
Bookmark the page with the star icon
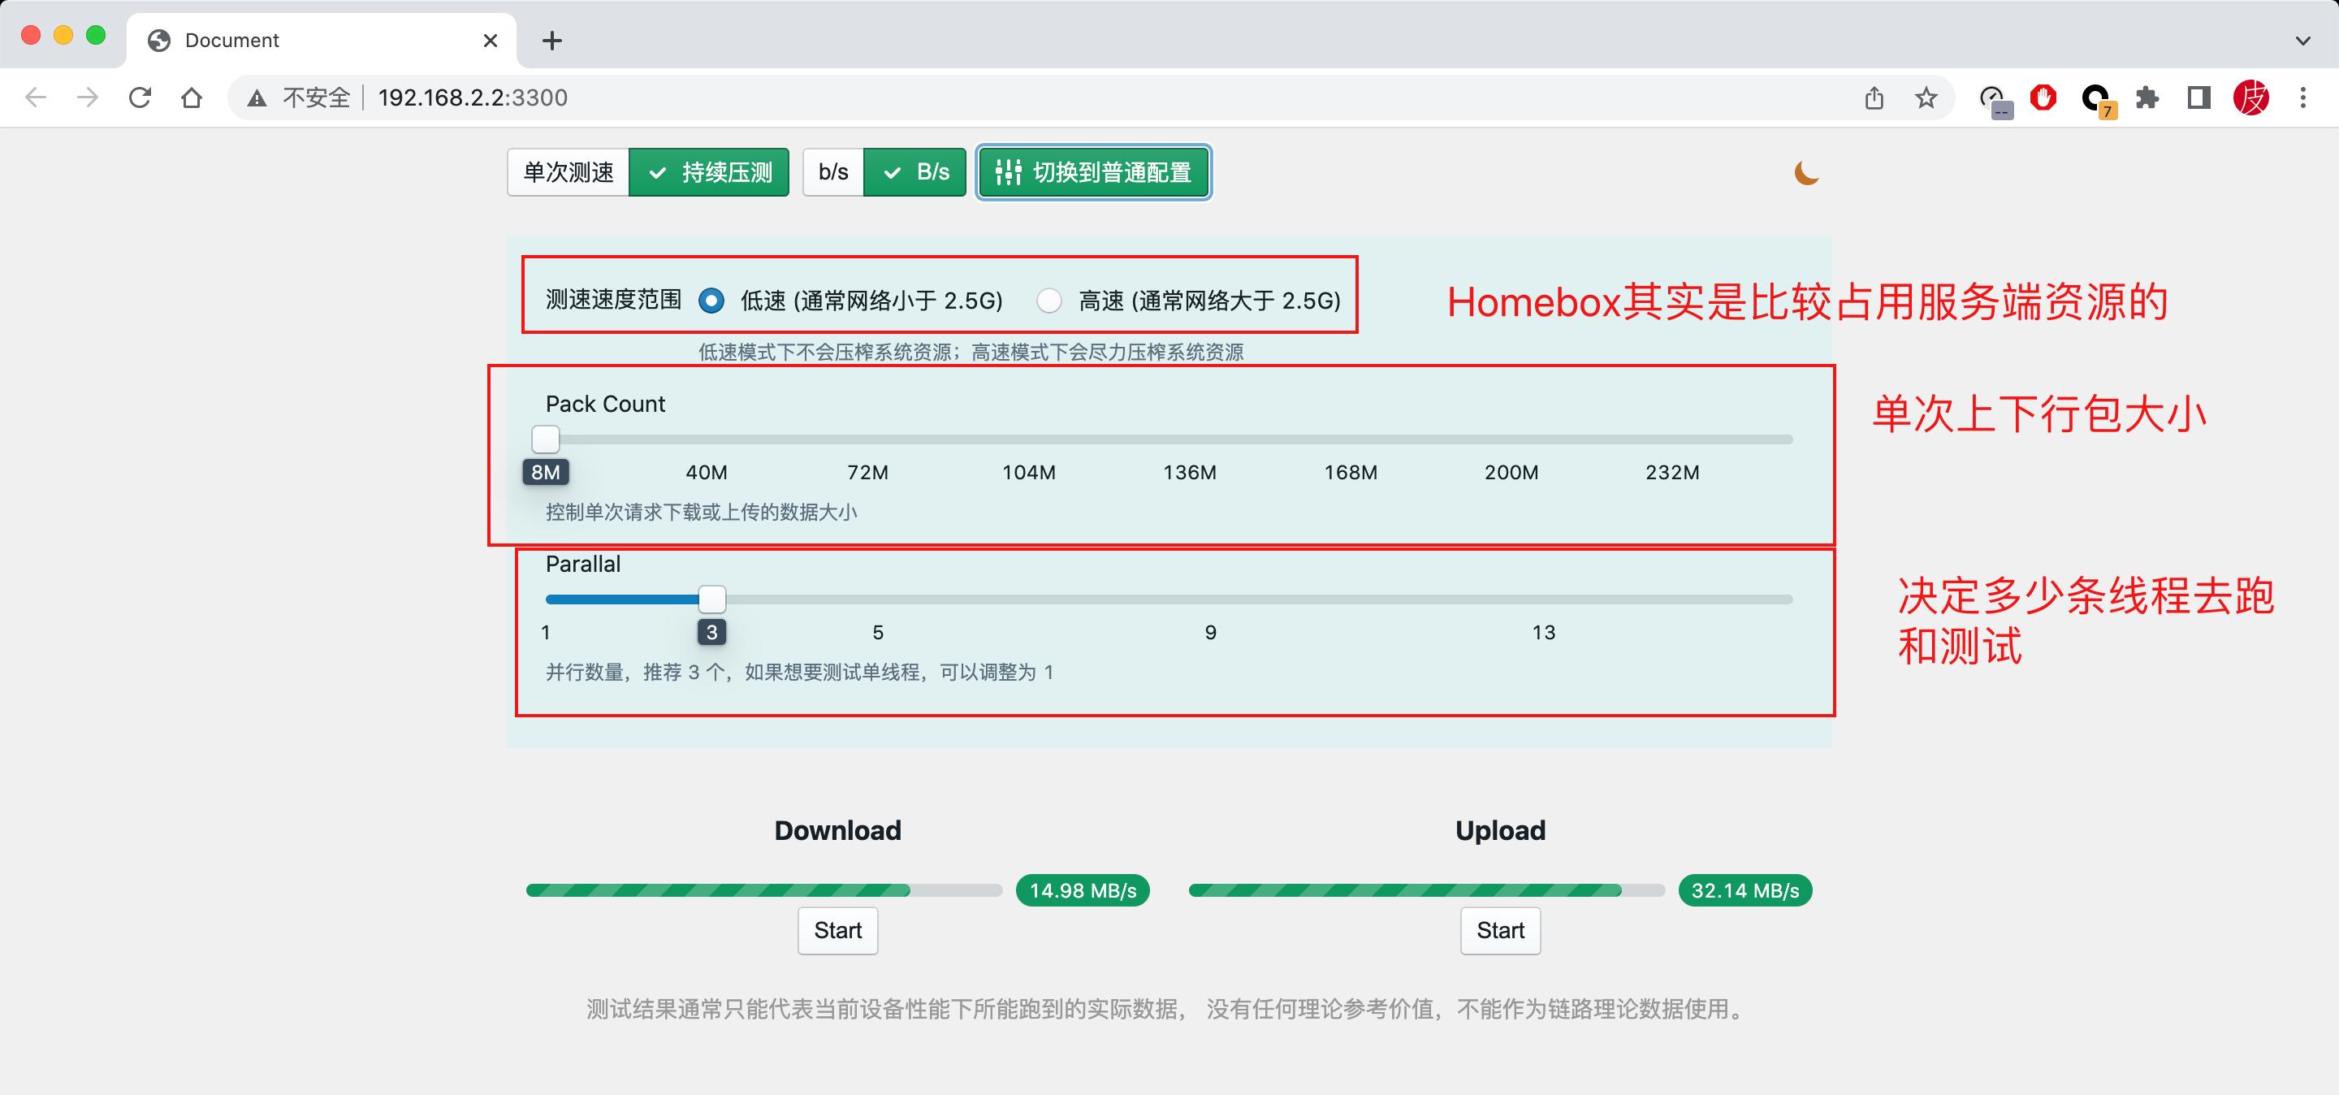click(1925, 97)
